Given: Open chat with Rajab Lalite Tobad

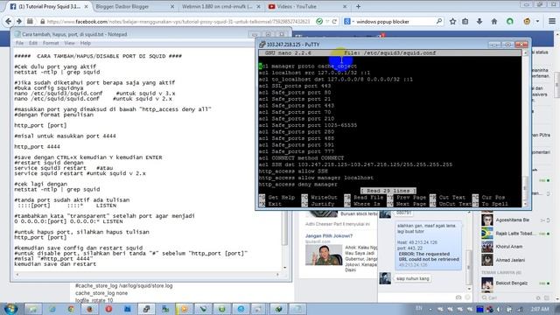Looking at the screenshot, I should (x=515, y=234).
